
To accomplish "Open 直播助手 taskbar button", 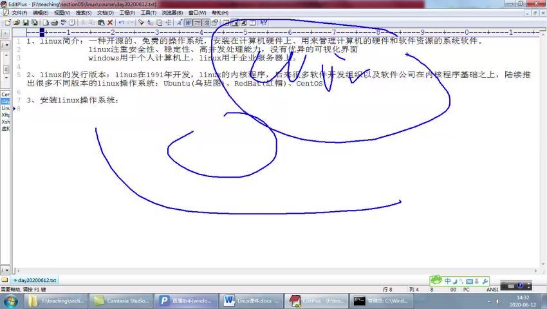I will click(x=187, y=301).
